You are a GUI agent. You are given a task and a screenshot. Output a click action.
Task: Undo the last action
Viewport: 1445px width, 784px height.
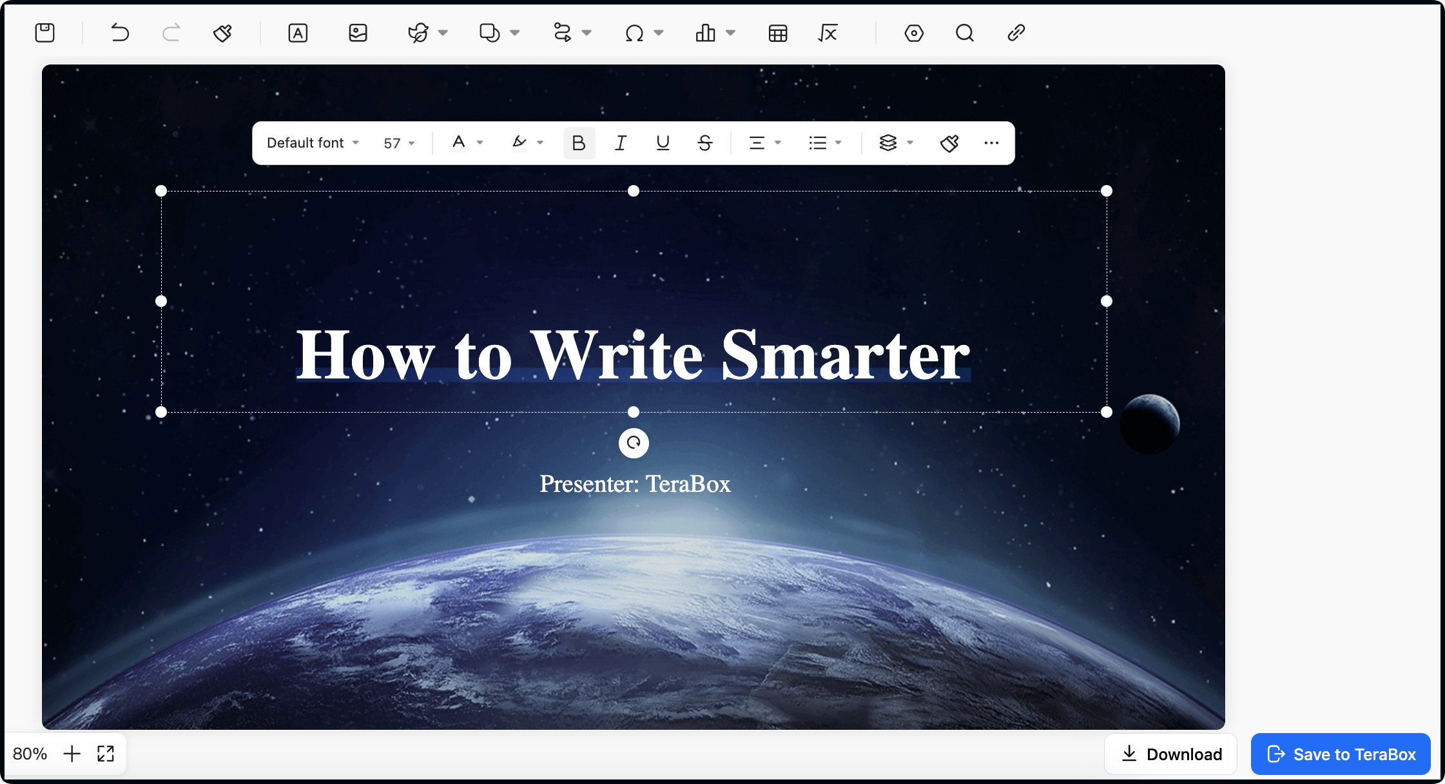pyautogui.click(x=120, y=32)
